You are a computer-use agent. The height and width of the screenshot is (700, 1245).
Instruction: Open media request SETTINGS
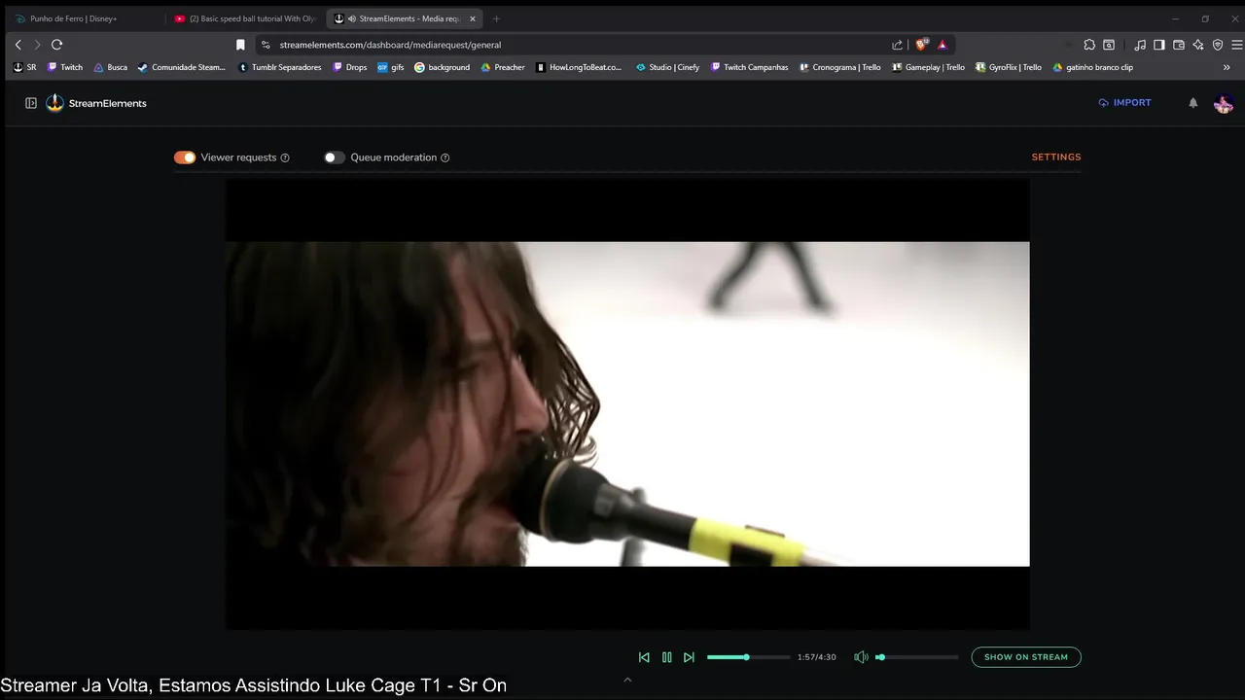click(1056, 157)
